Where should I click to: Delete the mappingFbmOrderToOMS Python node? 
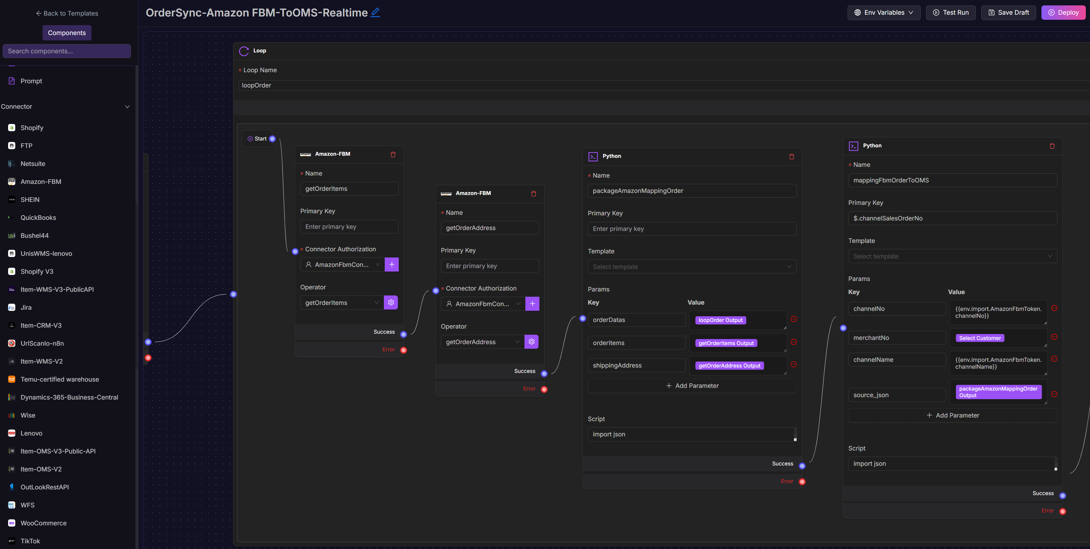click(1052, 146)
